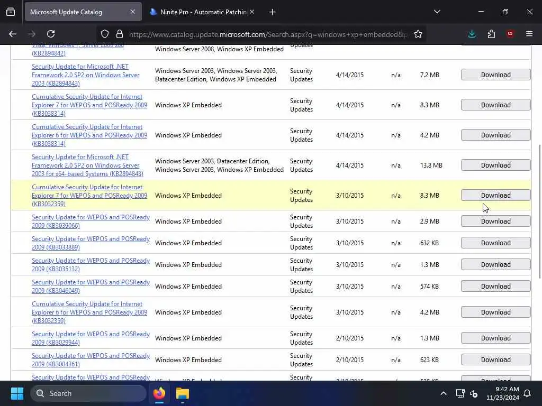Screen dimensions: 542x406
Task: Open muted volume tray icon
Action: (x=474, y=393)
